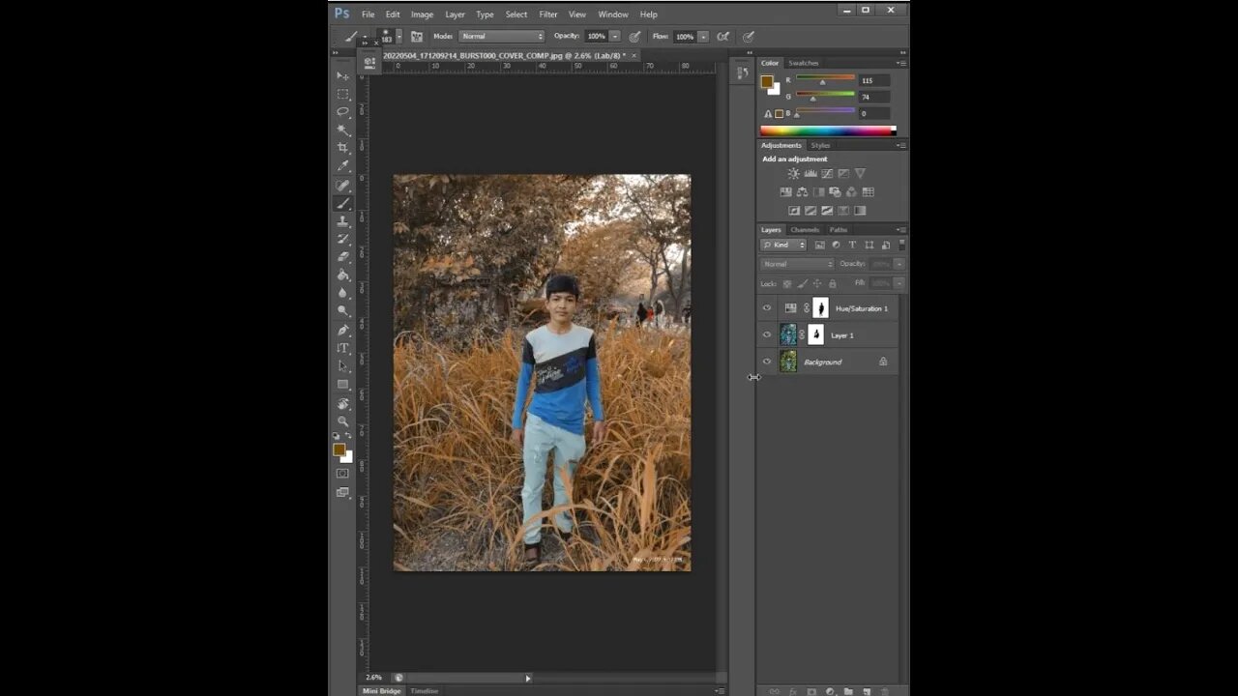
Task: Open the layer filter Kind dropdown
Action: 784,245
